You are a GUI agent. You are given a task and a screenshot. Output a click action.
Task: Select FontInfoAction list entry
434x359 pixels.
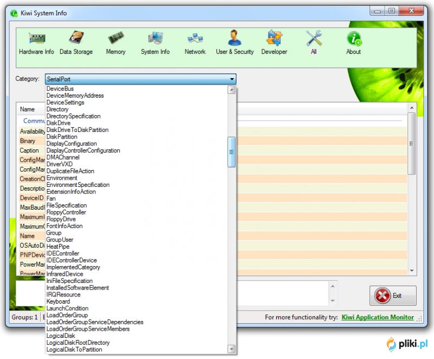tap(137, 226)
